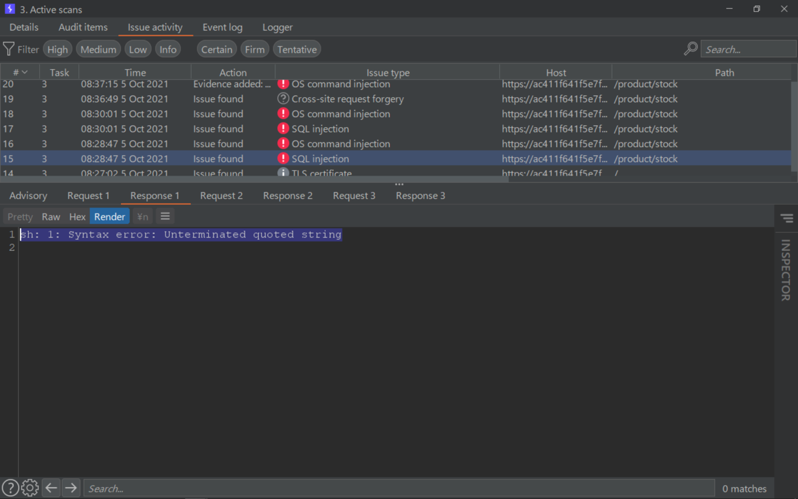Click the question mark icon for Cross-site request forgery
798x499 pixels.
[x=283, y=98]
